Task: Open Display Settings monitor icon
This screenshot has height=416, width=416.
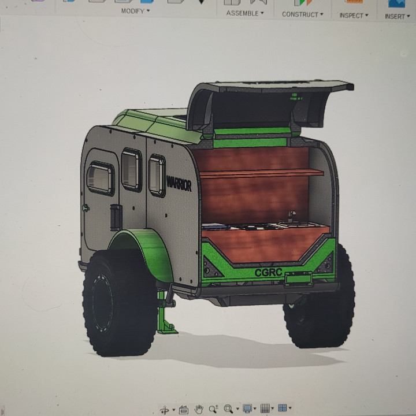Action: pos(247,408)
